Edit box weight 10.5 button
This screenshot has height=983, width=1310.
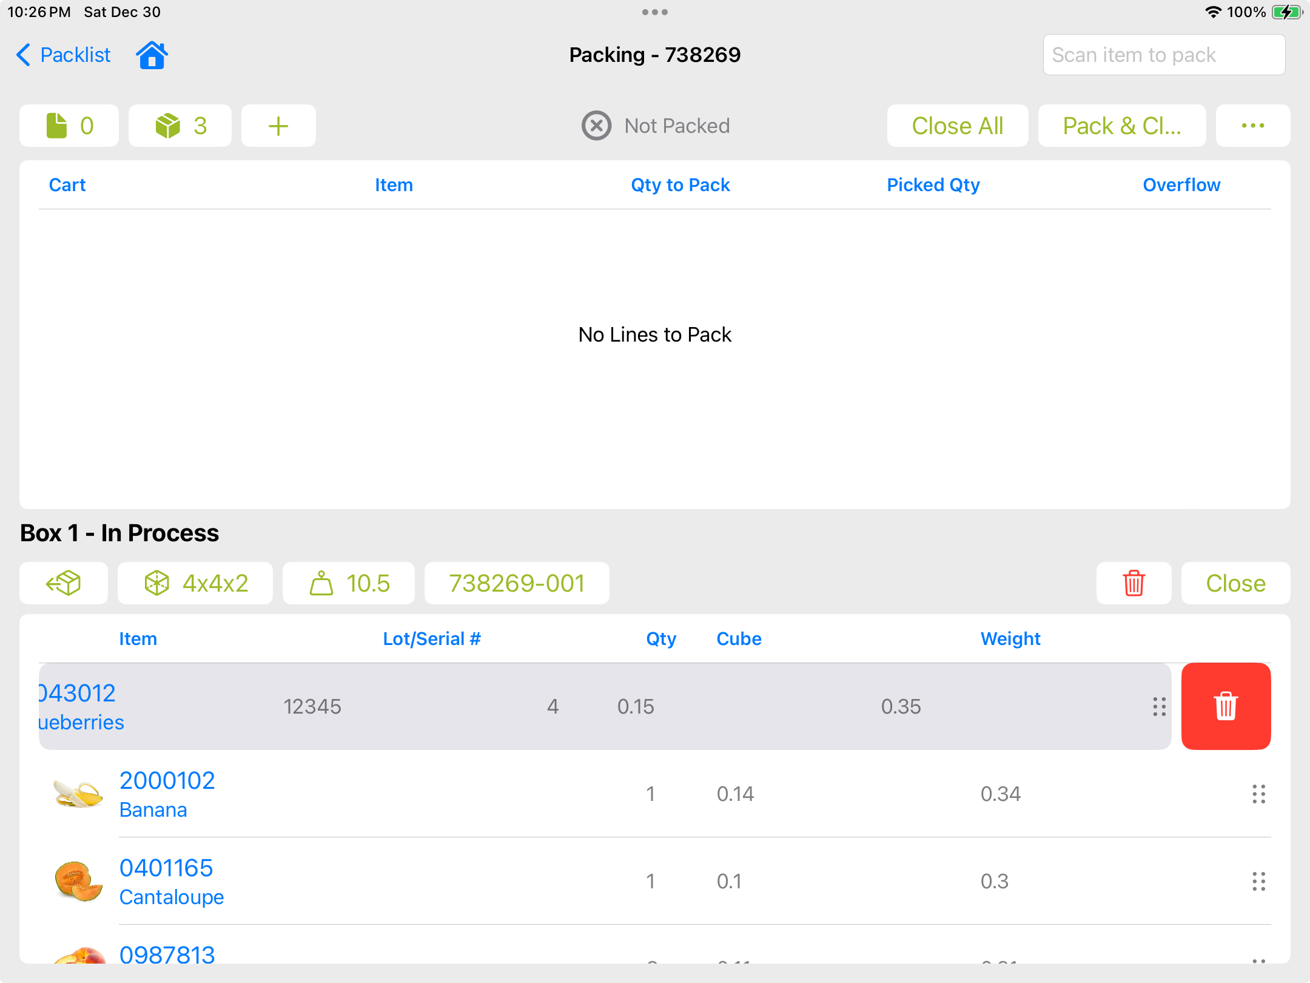(x=349, y=583)
